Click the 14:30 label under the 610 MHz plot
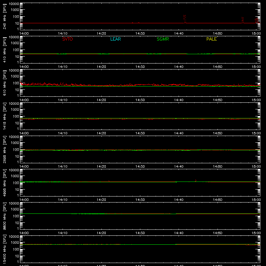 (x=140, y=100)
